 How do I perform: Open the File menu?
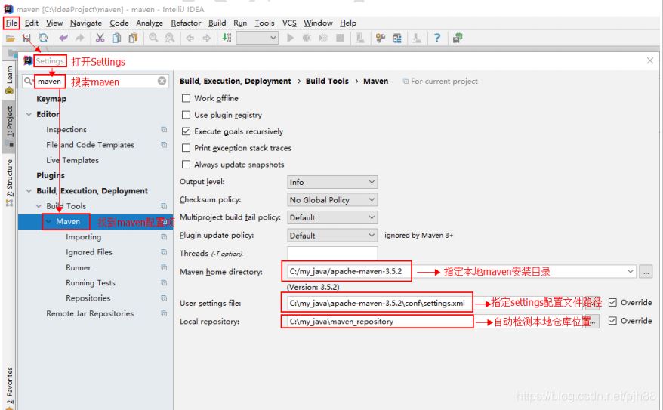pos(11,23)
